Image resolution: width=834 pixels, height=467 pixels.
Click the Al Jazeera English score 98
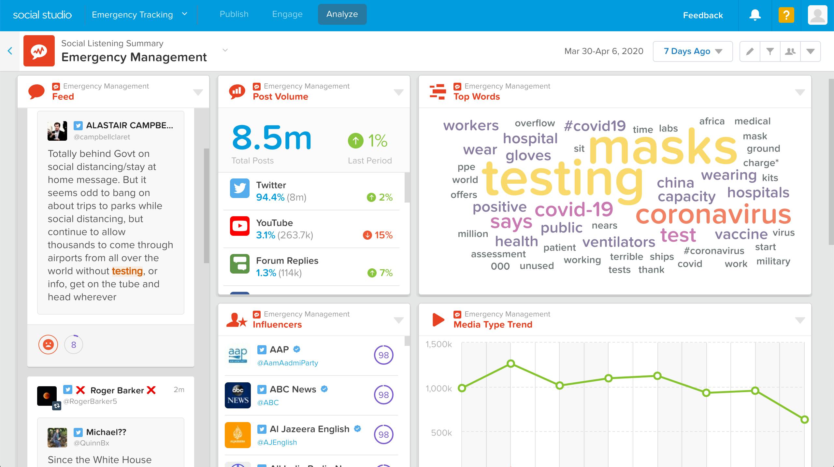(x=384, y=434)
